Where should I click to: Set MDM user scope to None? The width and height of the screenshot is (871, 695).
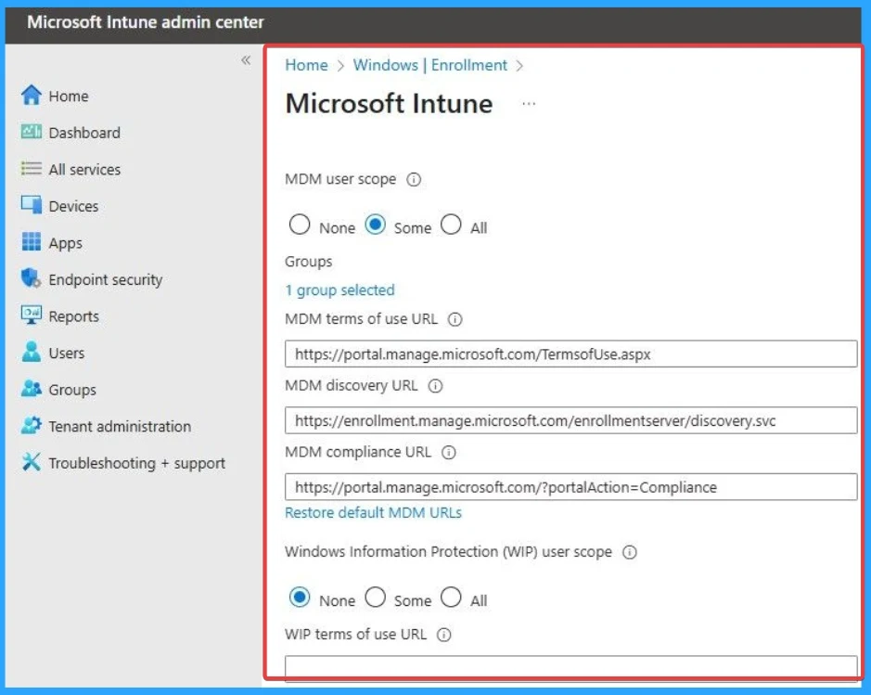[300, 225]
